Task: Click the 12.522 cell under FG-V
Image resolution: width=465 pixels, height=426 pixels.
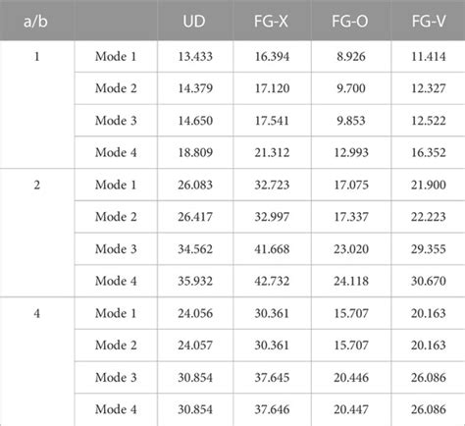Action: coord(429,121)
